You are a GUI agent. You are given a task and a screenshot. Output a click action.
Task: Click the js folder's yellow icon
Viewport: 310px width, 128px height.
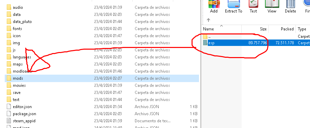click(9, 50)
